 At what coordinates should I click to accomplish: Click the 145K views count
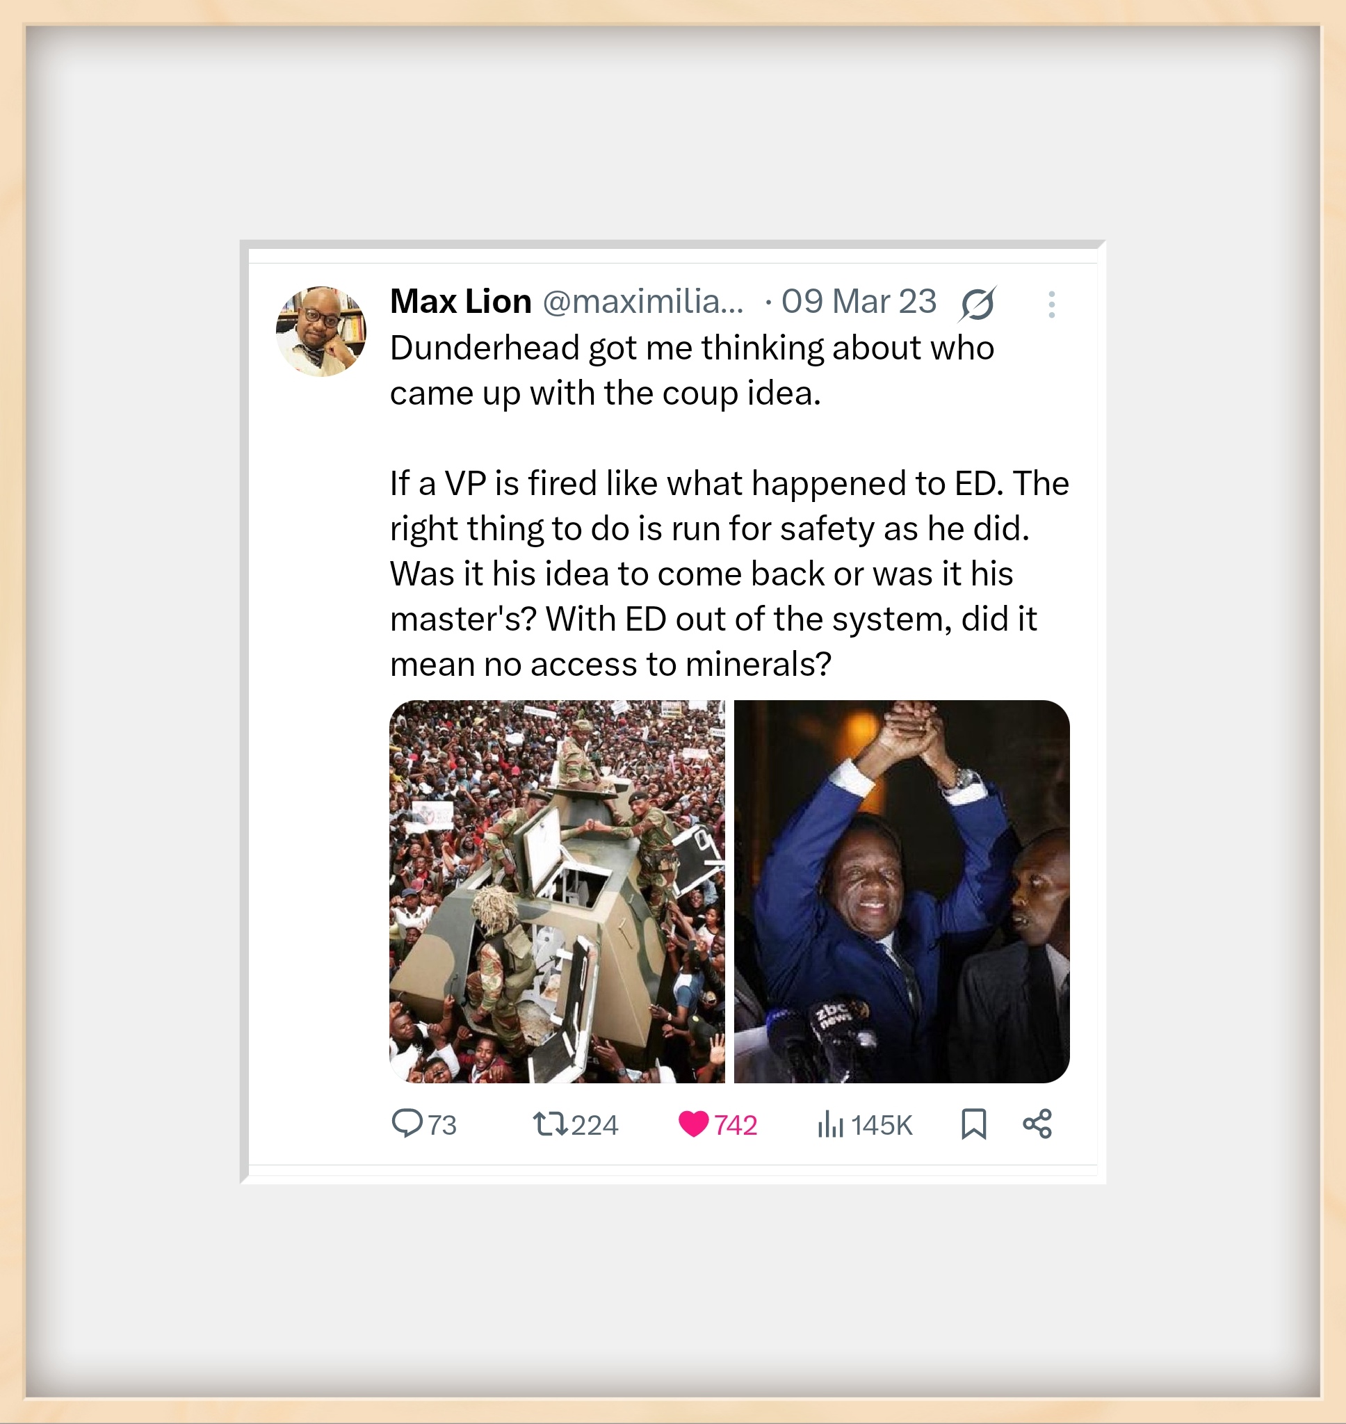coord(882,1125)
